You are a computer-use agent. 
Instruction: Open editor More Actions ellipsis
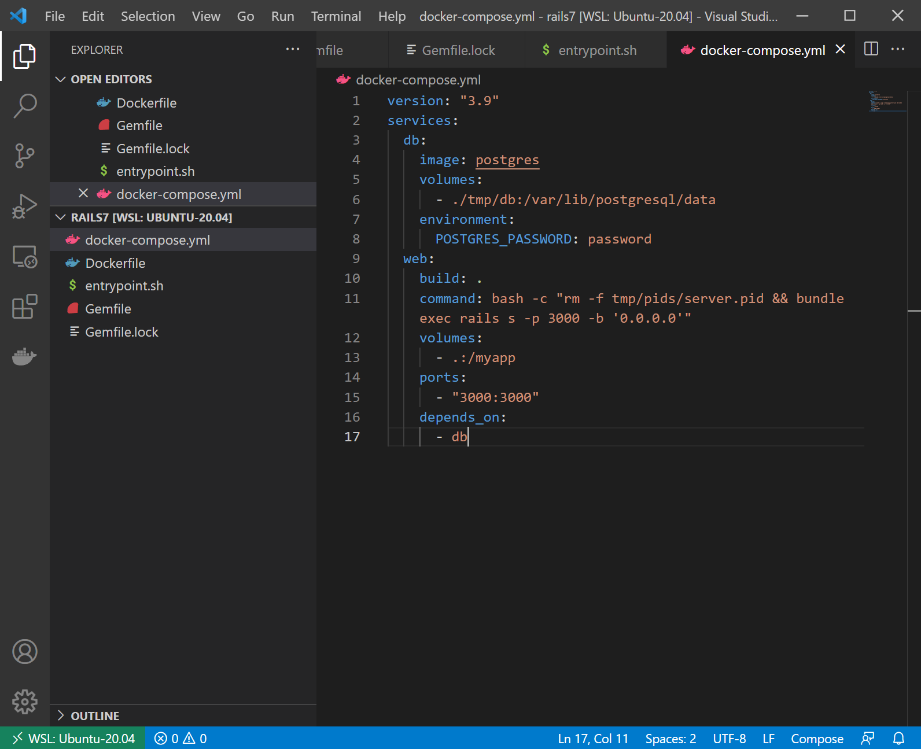[x=898, y=49]
